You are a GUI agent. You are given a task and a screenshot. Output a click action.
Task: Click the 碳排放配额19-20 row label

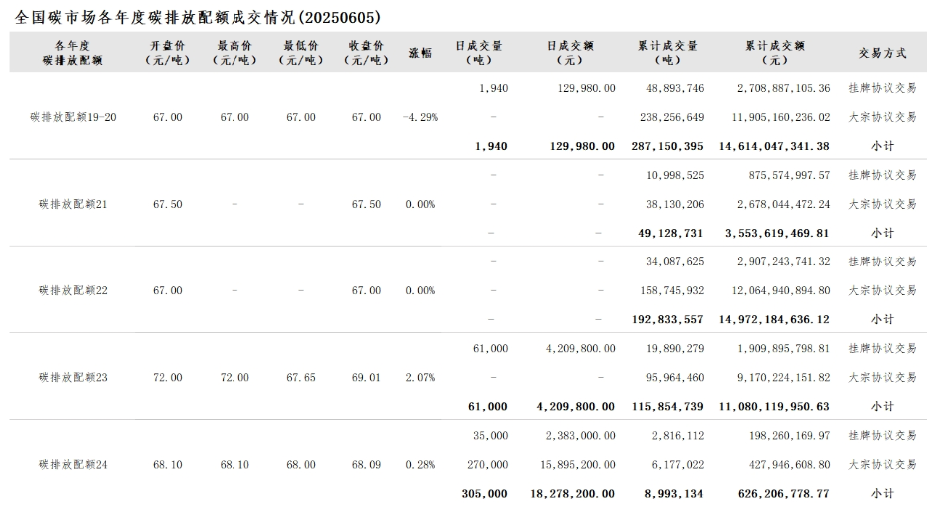coord(76,117)
